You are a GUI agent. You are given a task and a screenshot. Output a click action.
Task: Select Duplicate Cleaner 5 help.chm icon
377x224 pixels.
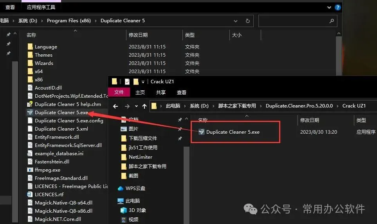[x=30, y=104]
